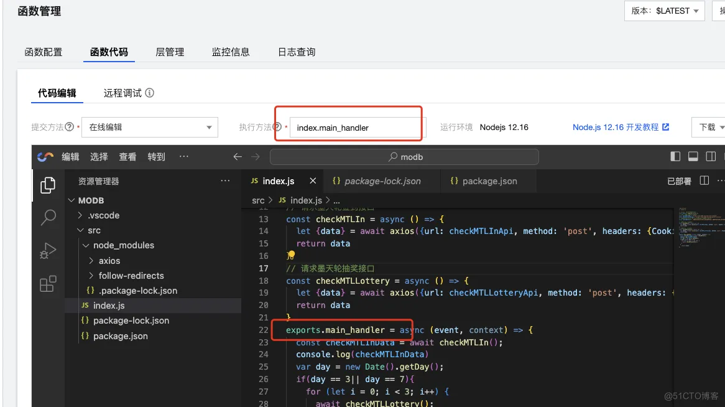Screen dimensions: 725x407
Task: Open the 下载 dropdown button
Action: click(x=709, y=128)
